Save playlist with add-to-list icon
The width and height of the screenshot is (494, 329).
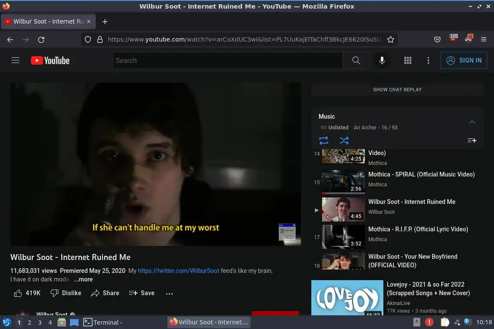472,141
